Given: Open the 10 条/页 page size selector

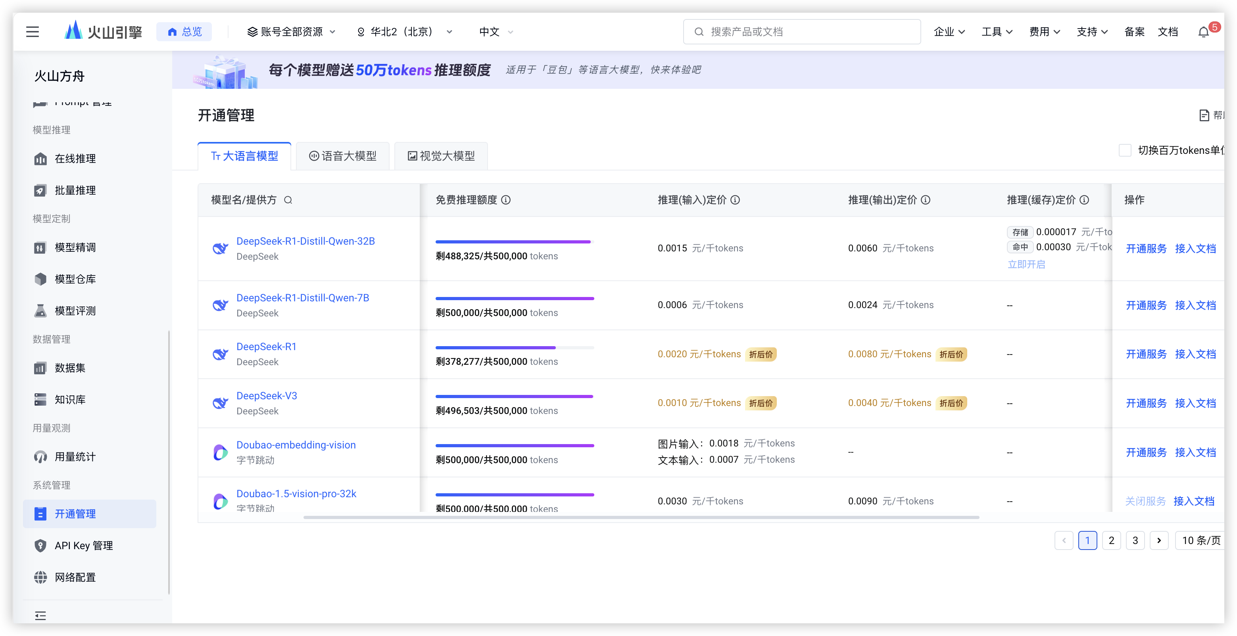Looking at the screenshot, I should pos(1201,540).
